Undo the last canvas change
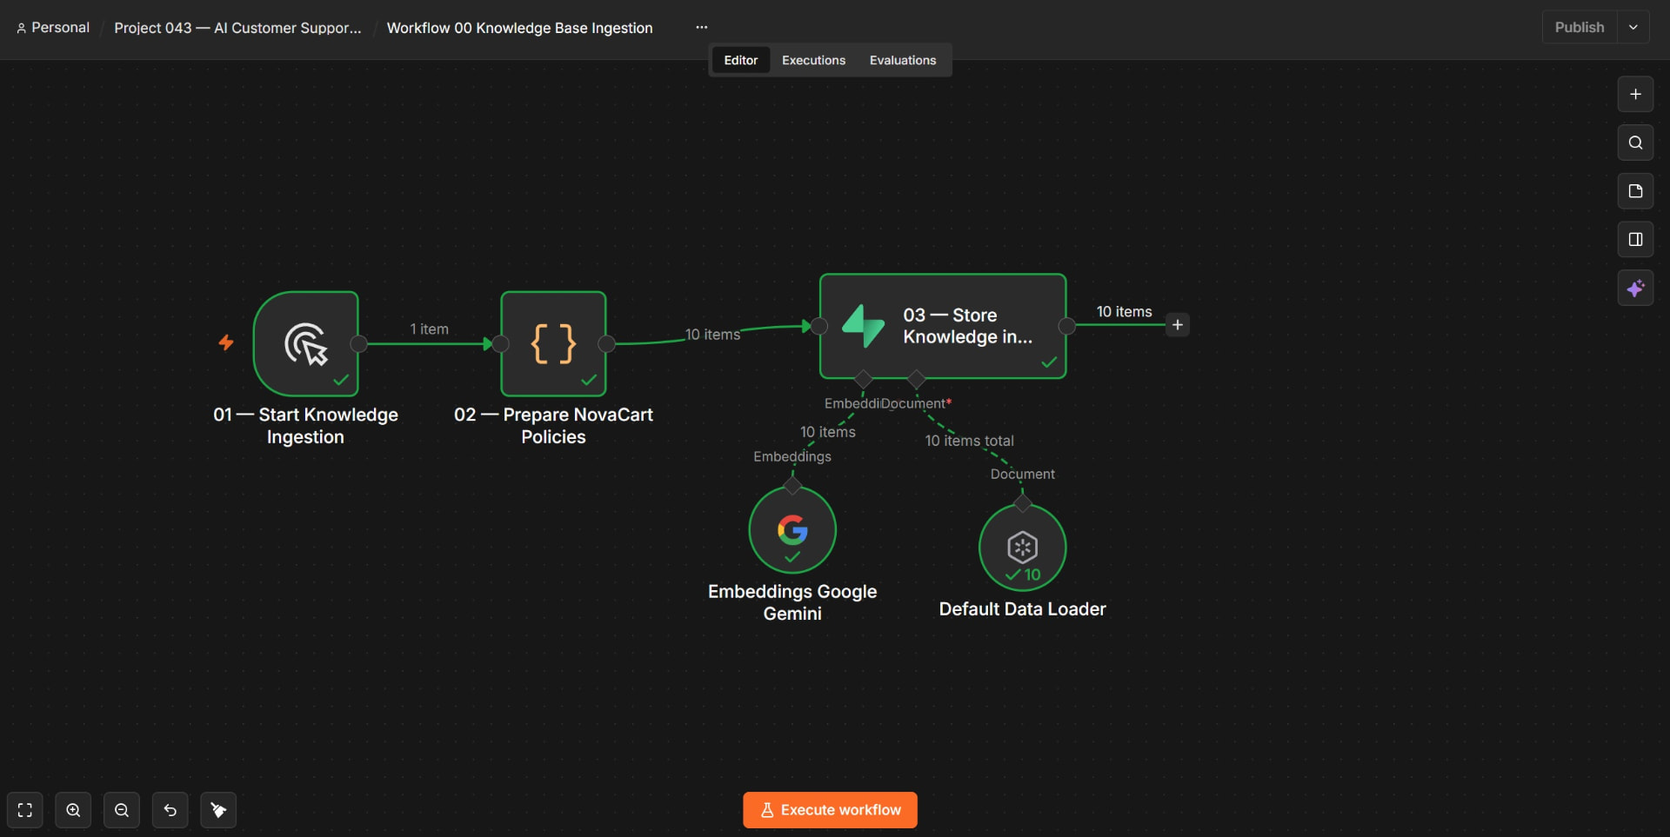 point(170,810)
